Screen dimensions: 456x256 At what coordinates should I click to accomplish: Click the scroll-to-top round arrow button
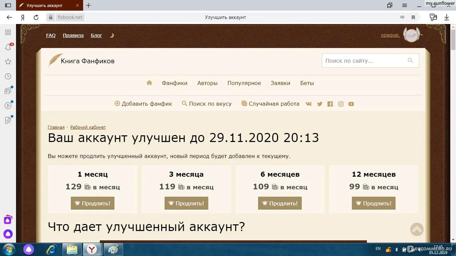coord(417,229)
